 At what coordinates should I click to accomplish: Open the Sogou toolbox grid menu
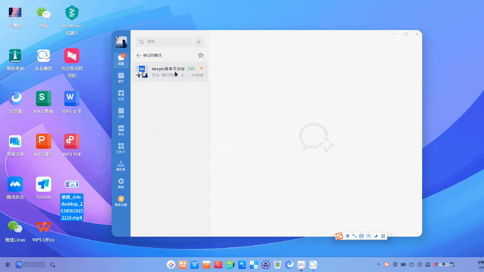coord(383,236)
